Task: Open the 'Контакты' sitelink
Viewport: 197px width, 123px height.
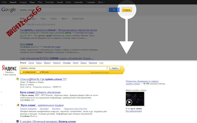Action: click(56, 109)
